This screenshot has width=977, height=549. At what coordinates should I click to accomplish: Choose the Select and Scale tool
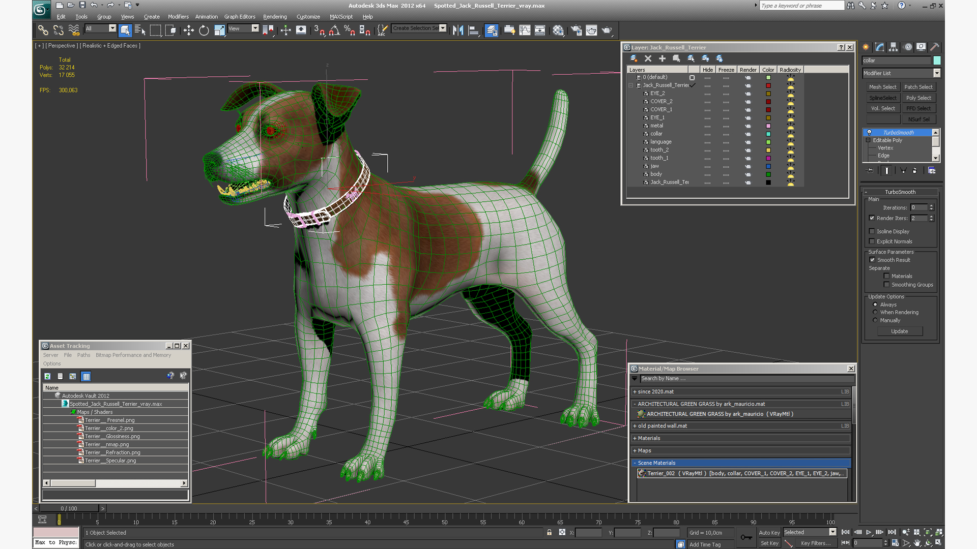tap(219, 30)
